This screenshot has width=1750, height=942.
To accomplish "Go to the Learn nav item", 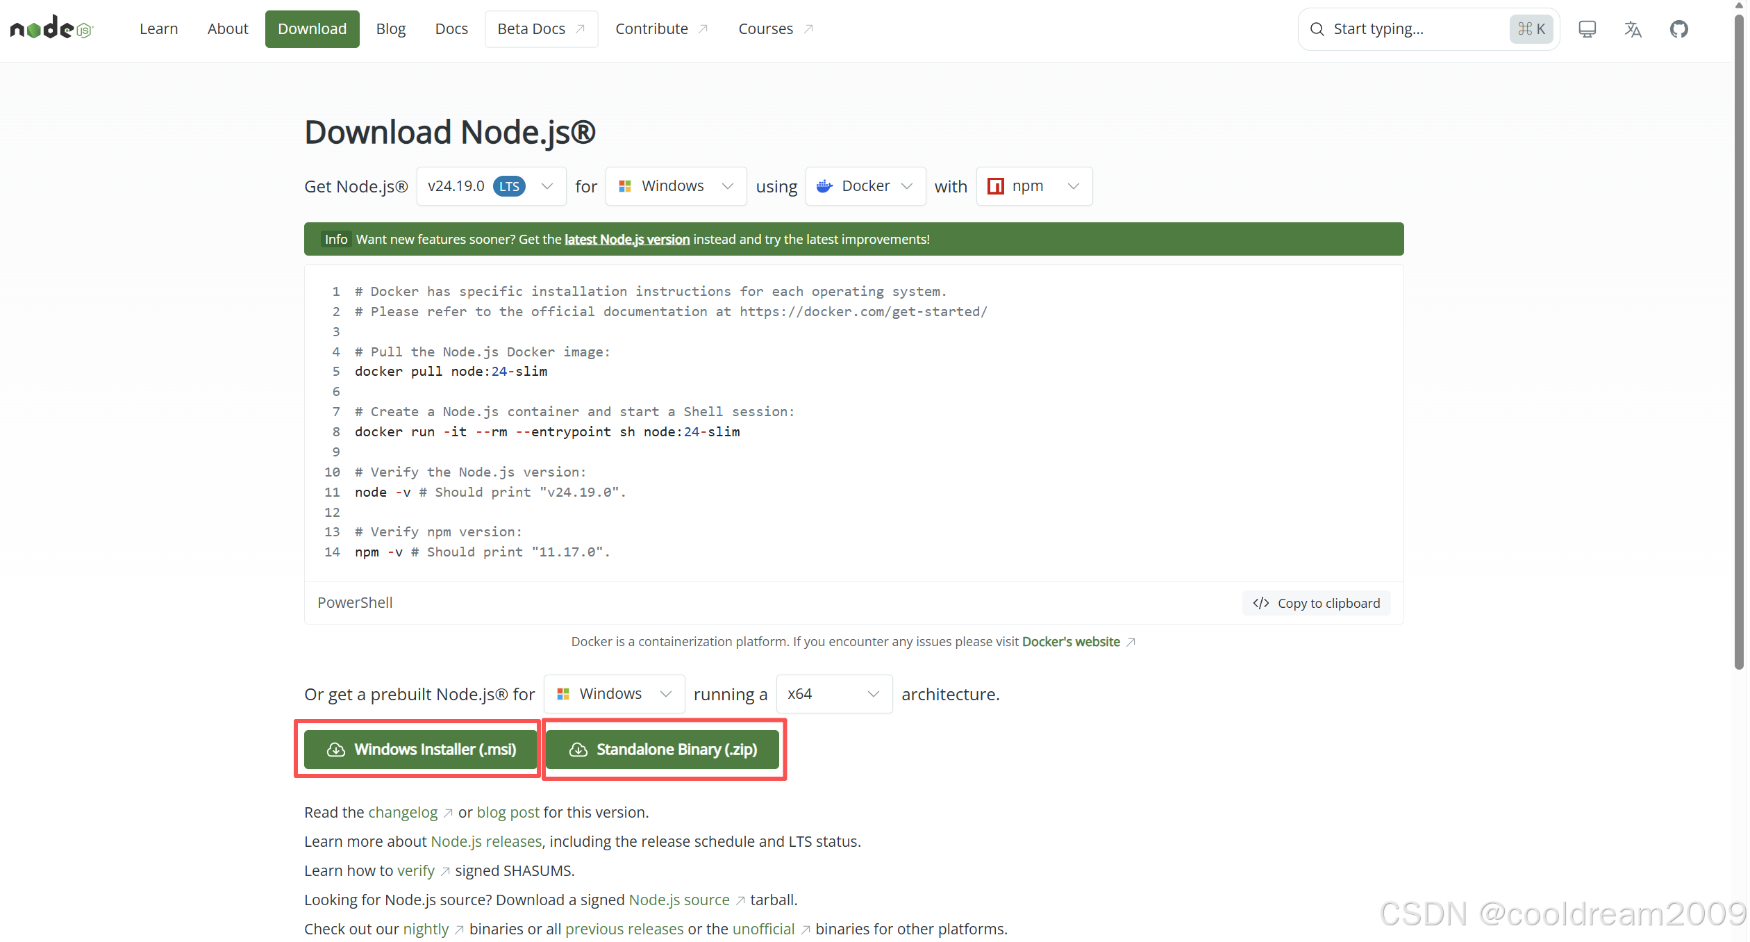I will pos(158,29).
